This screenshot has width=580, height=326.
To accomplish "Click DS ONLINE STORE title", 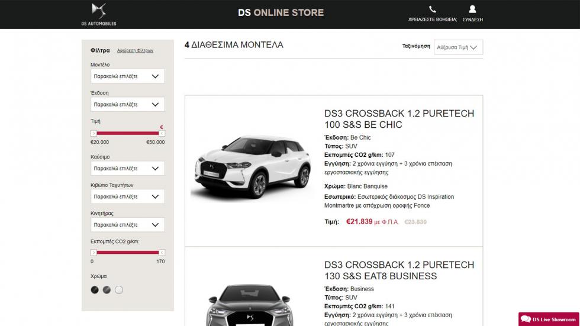I will point(281,12).
